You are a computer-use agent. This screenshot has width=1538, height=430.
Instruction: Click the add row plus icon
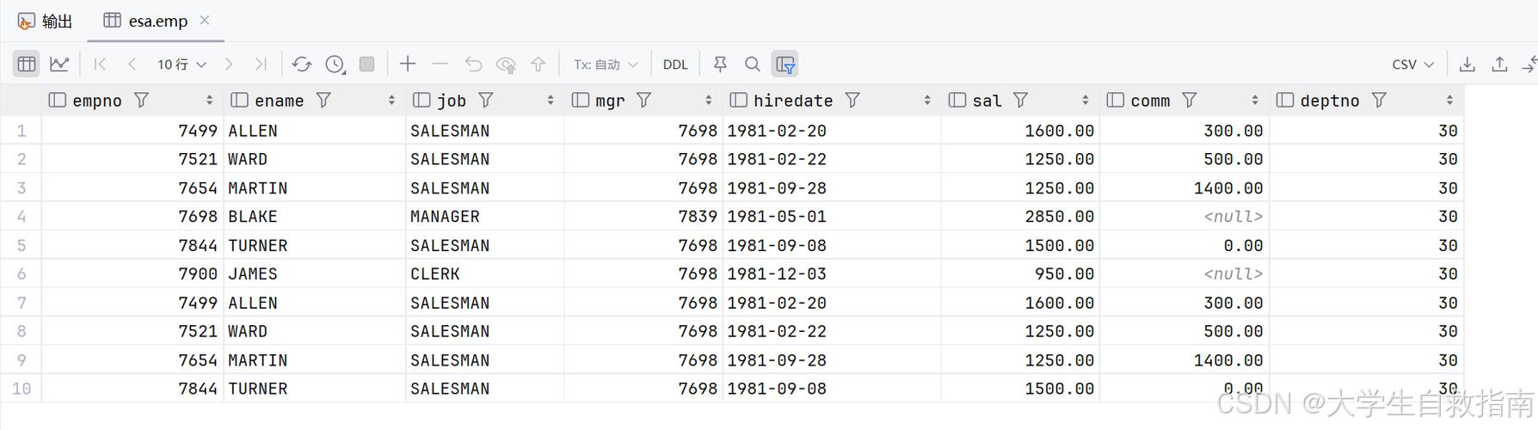point(408,64)
